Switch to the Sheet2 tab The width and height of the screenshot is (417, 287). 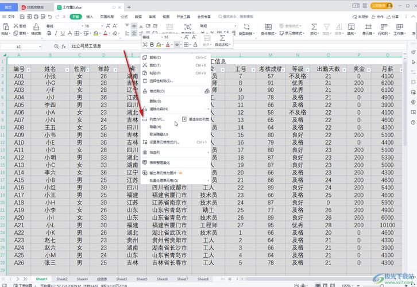click(x=61, y=279)
